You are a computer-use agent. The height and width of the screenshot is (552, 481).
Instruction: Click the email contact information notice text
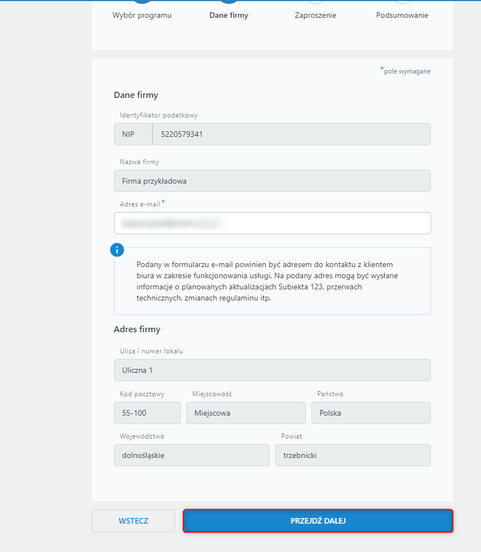pyautogui.click(x=267, y=281)
